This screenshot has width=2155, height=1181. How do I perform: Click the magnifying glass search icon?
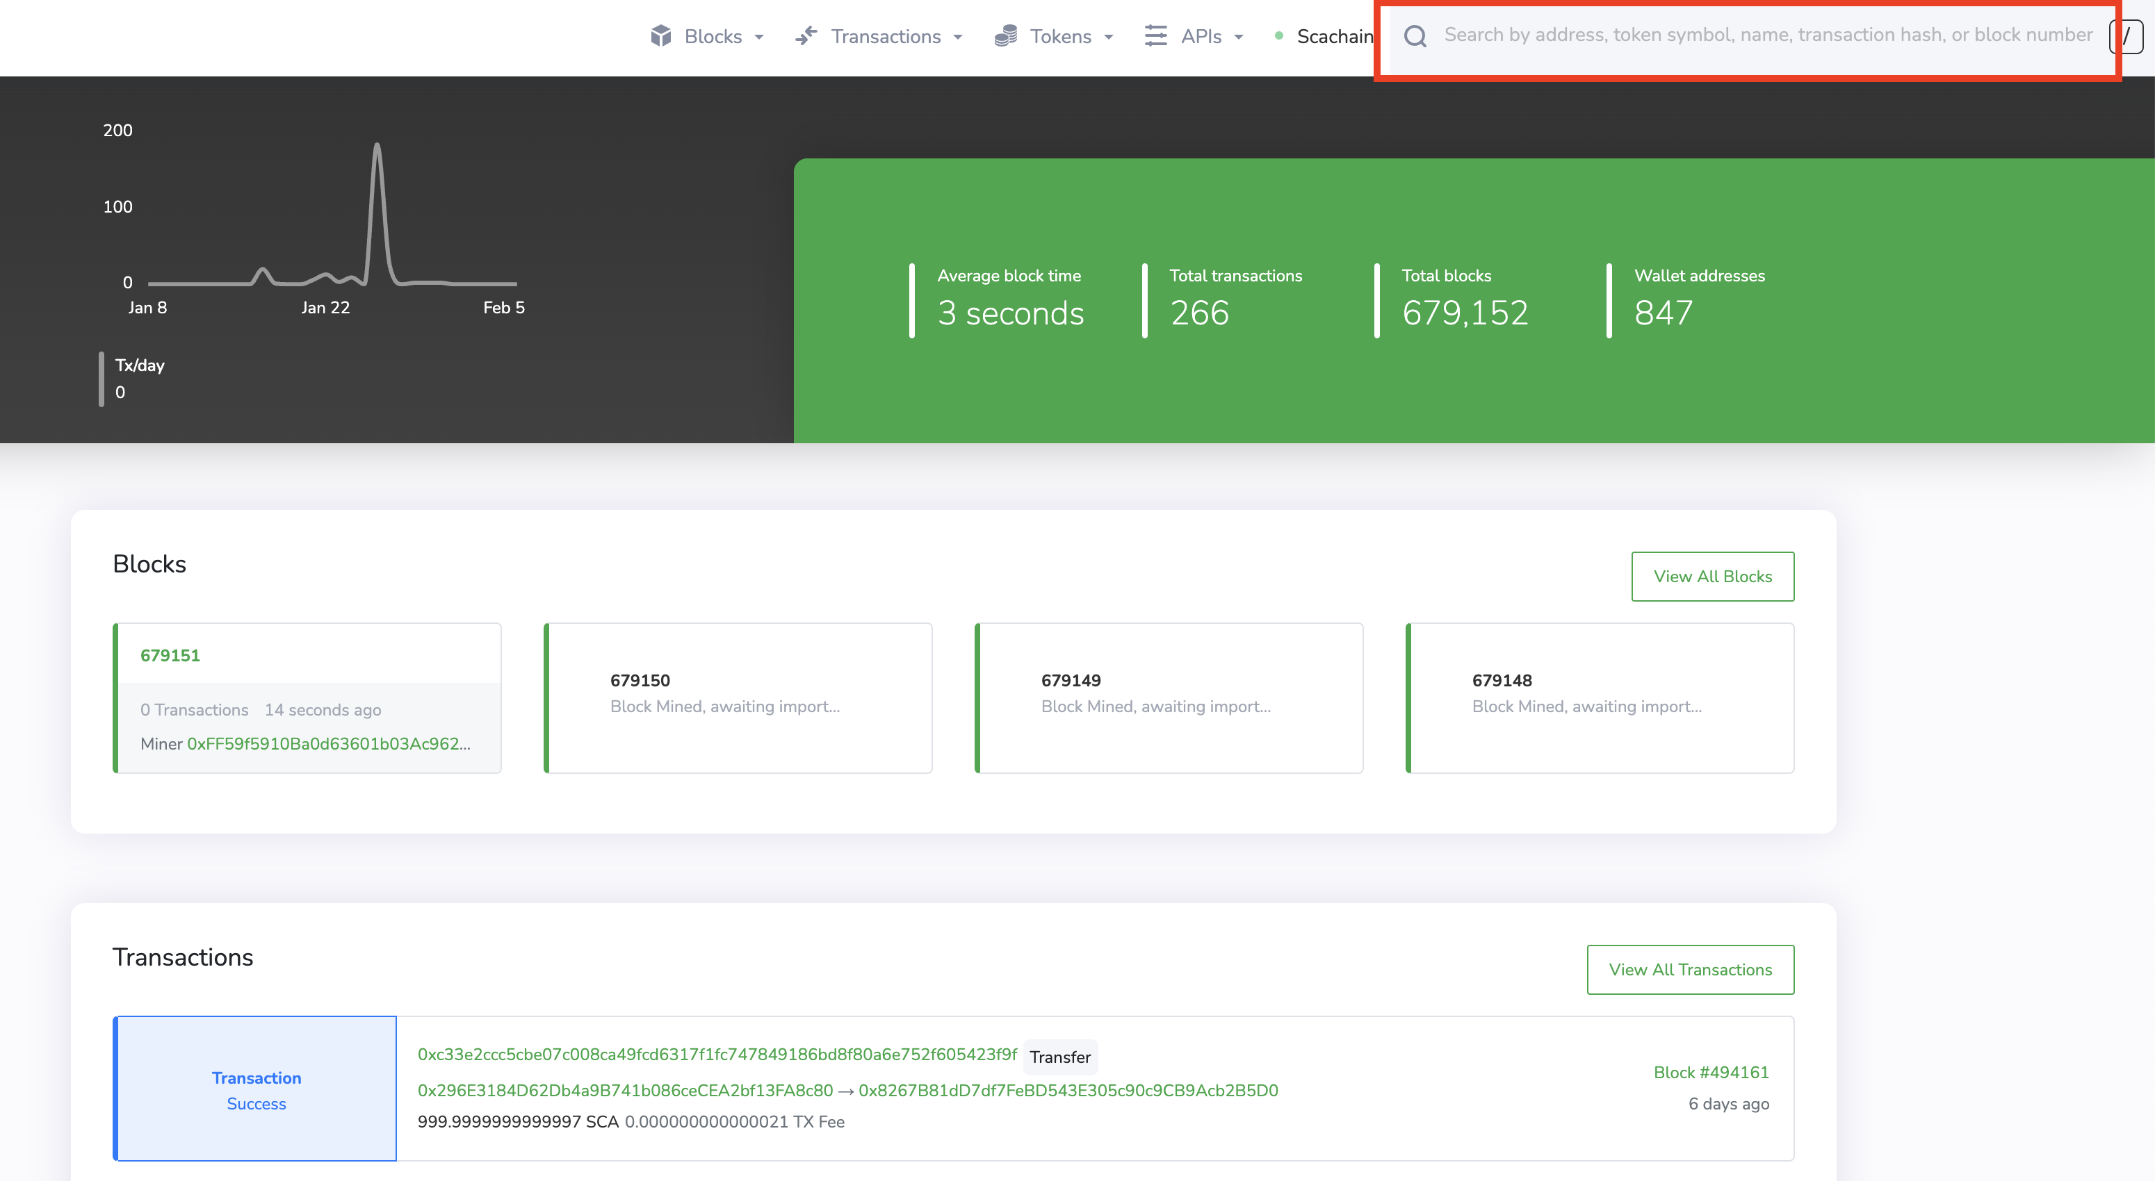[x=1415, y=36]
